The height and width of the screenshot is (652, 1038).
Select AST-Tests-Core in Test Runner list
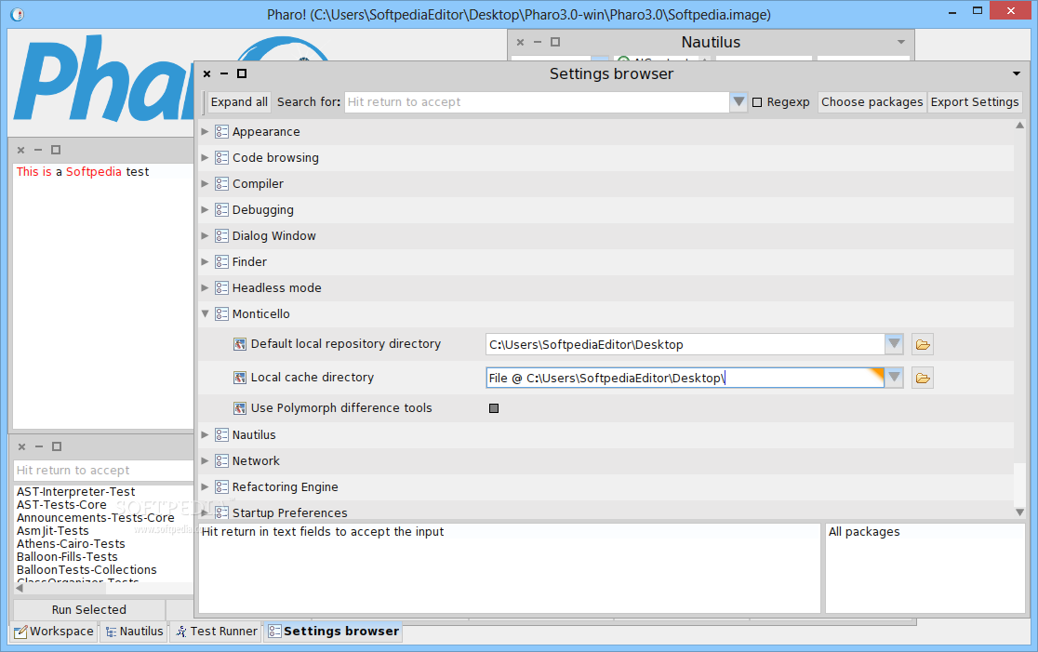(61, 504)
